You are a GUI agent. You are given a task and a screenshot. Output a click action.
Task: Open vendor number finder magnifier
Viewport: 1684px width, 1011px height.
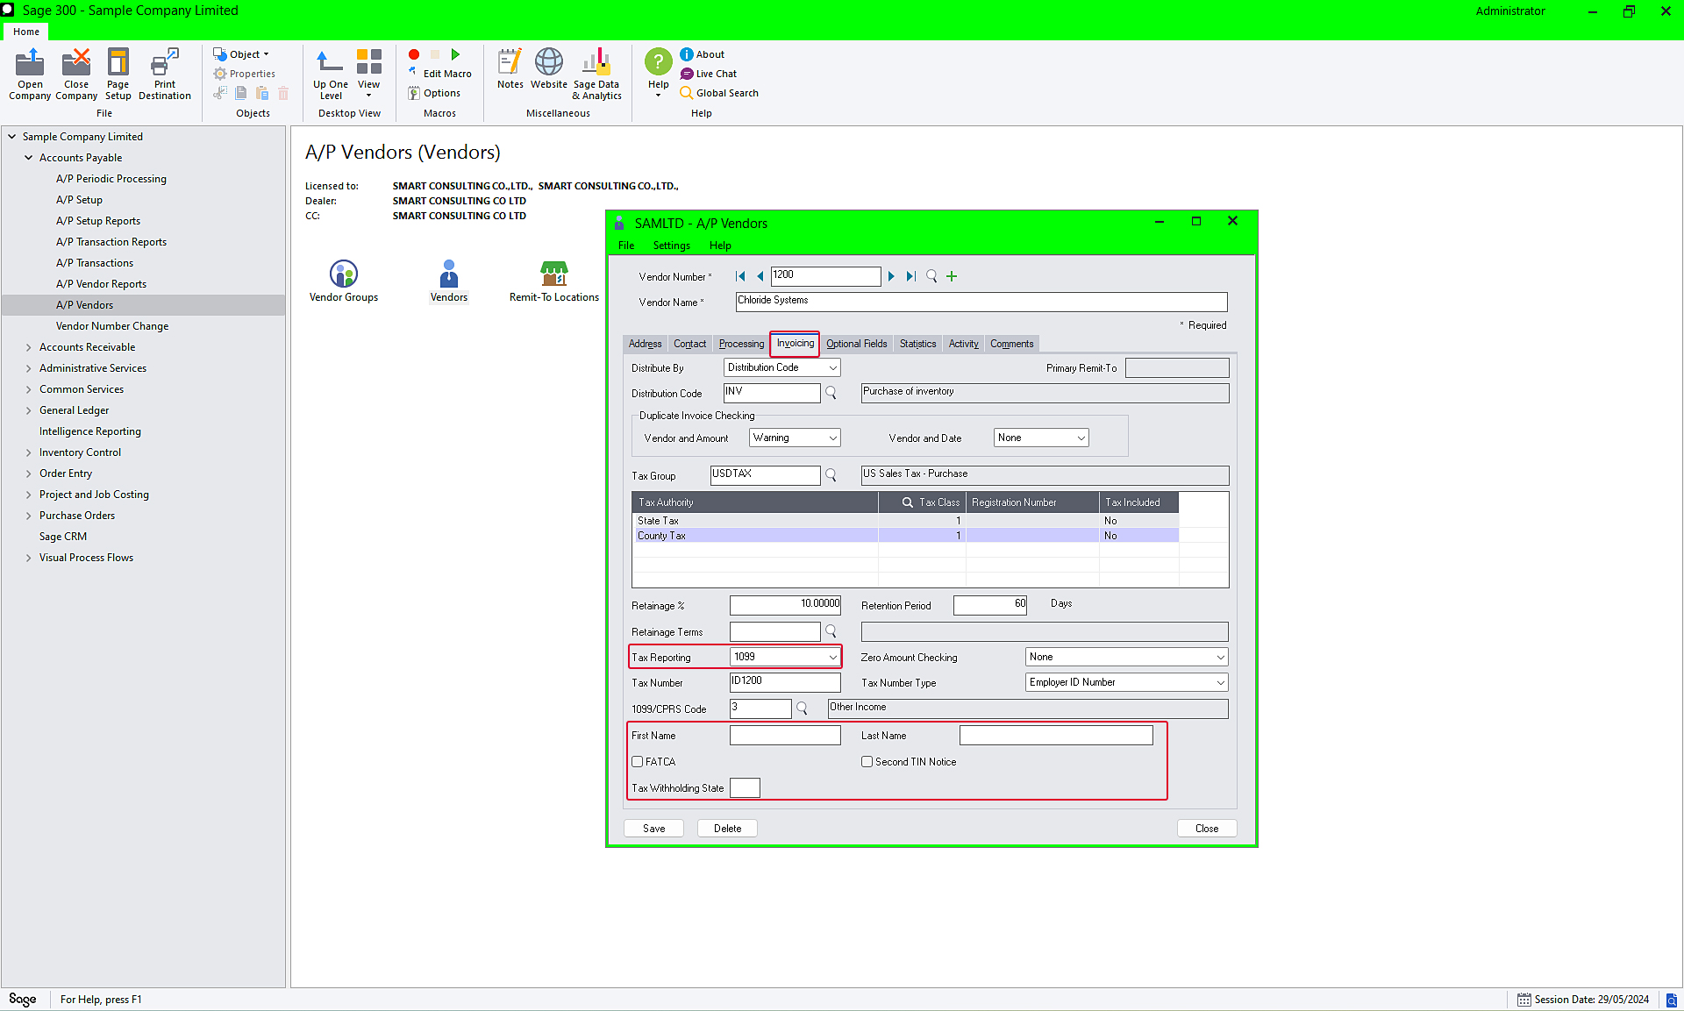pos(931,276)
